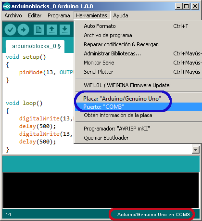
Task: Open the Archivo menu
Action: [13, 15]
